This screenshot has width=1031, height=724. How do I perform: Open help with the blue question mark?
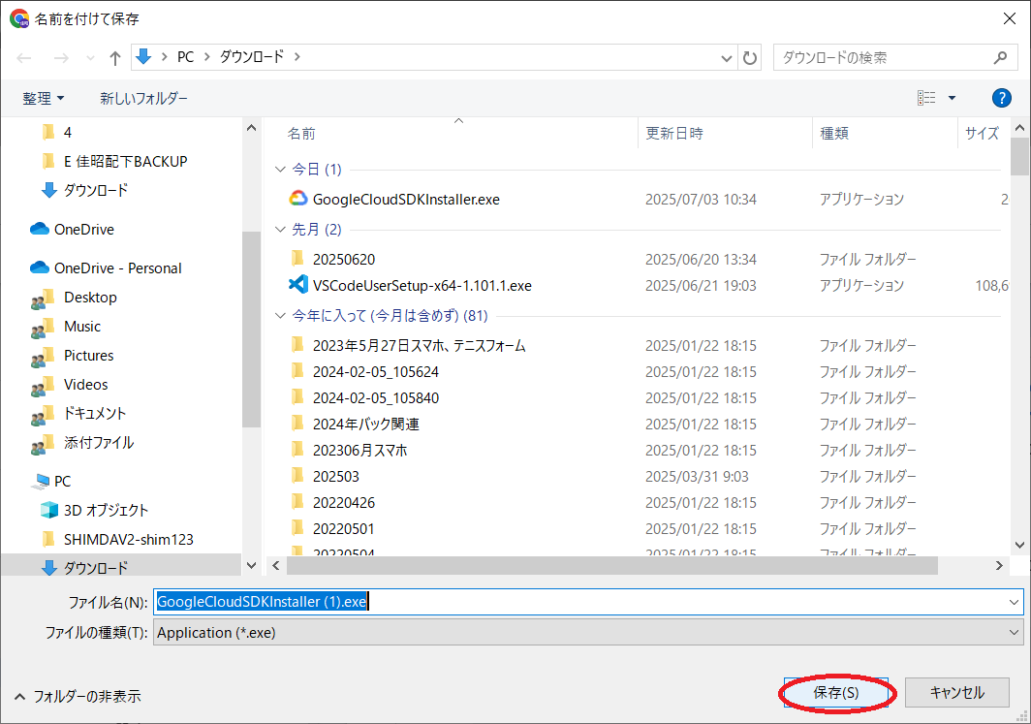click(1002, 98)
